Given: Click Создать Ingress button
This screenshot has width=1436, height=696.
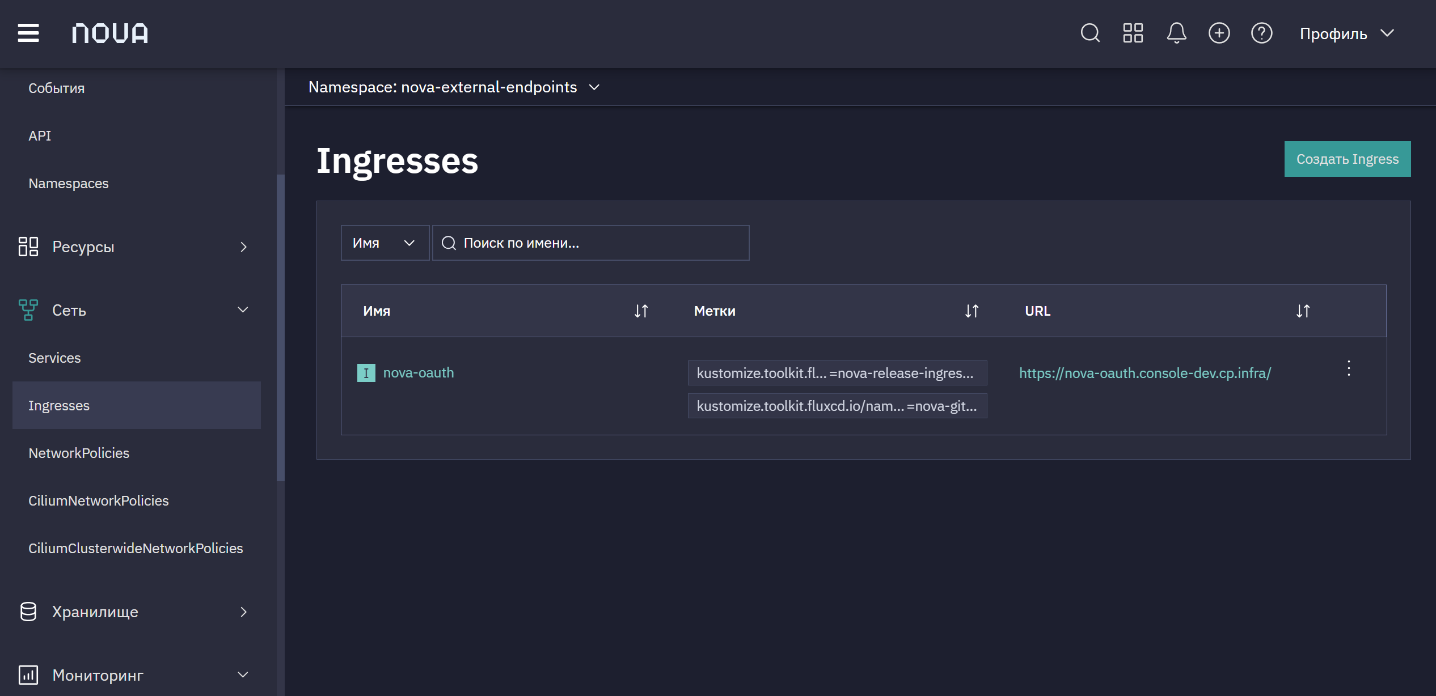Looking at the screenshot, I should pyautogui.click(x=1348, y=159).
